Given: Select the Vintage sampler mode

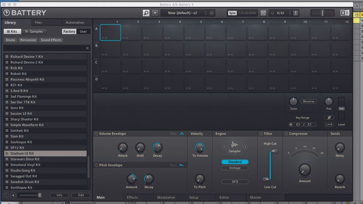Looking at the screenshot, I should [x=235, y=168].
